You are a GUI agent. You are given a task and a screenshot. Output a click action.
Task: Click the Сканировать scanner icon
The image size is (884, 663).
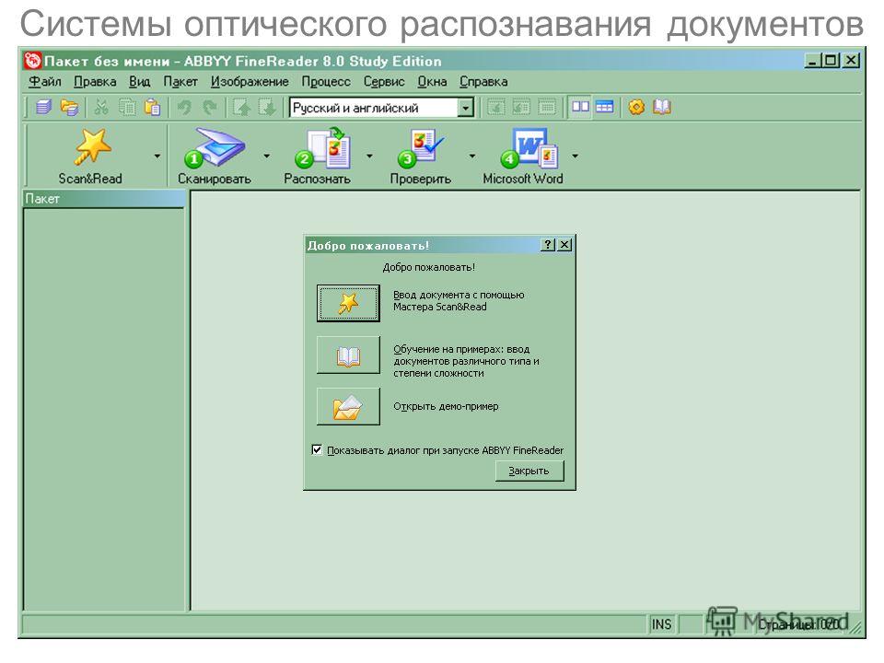[215, 147]
